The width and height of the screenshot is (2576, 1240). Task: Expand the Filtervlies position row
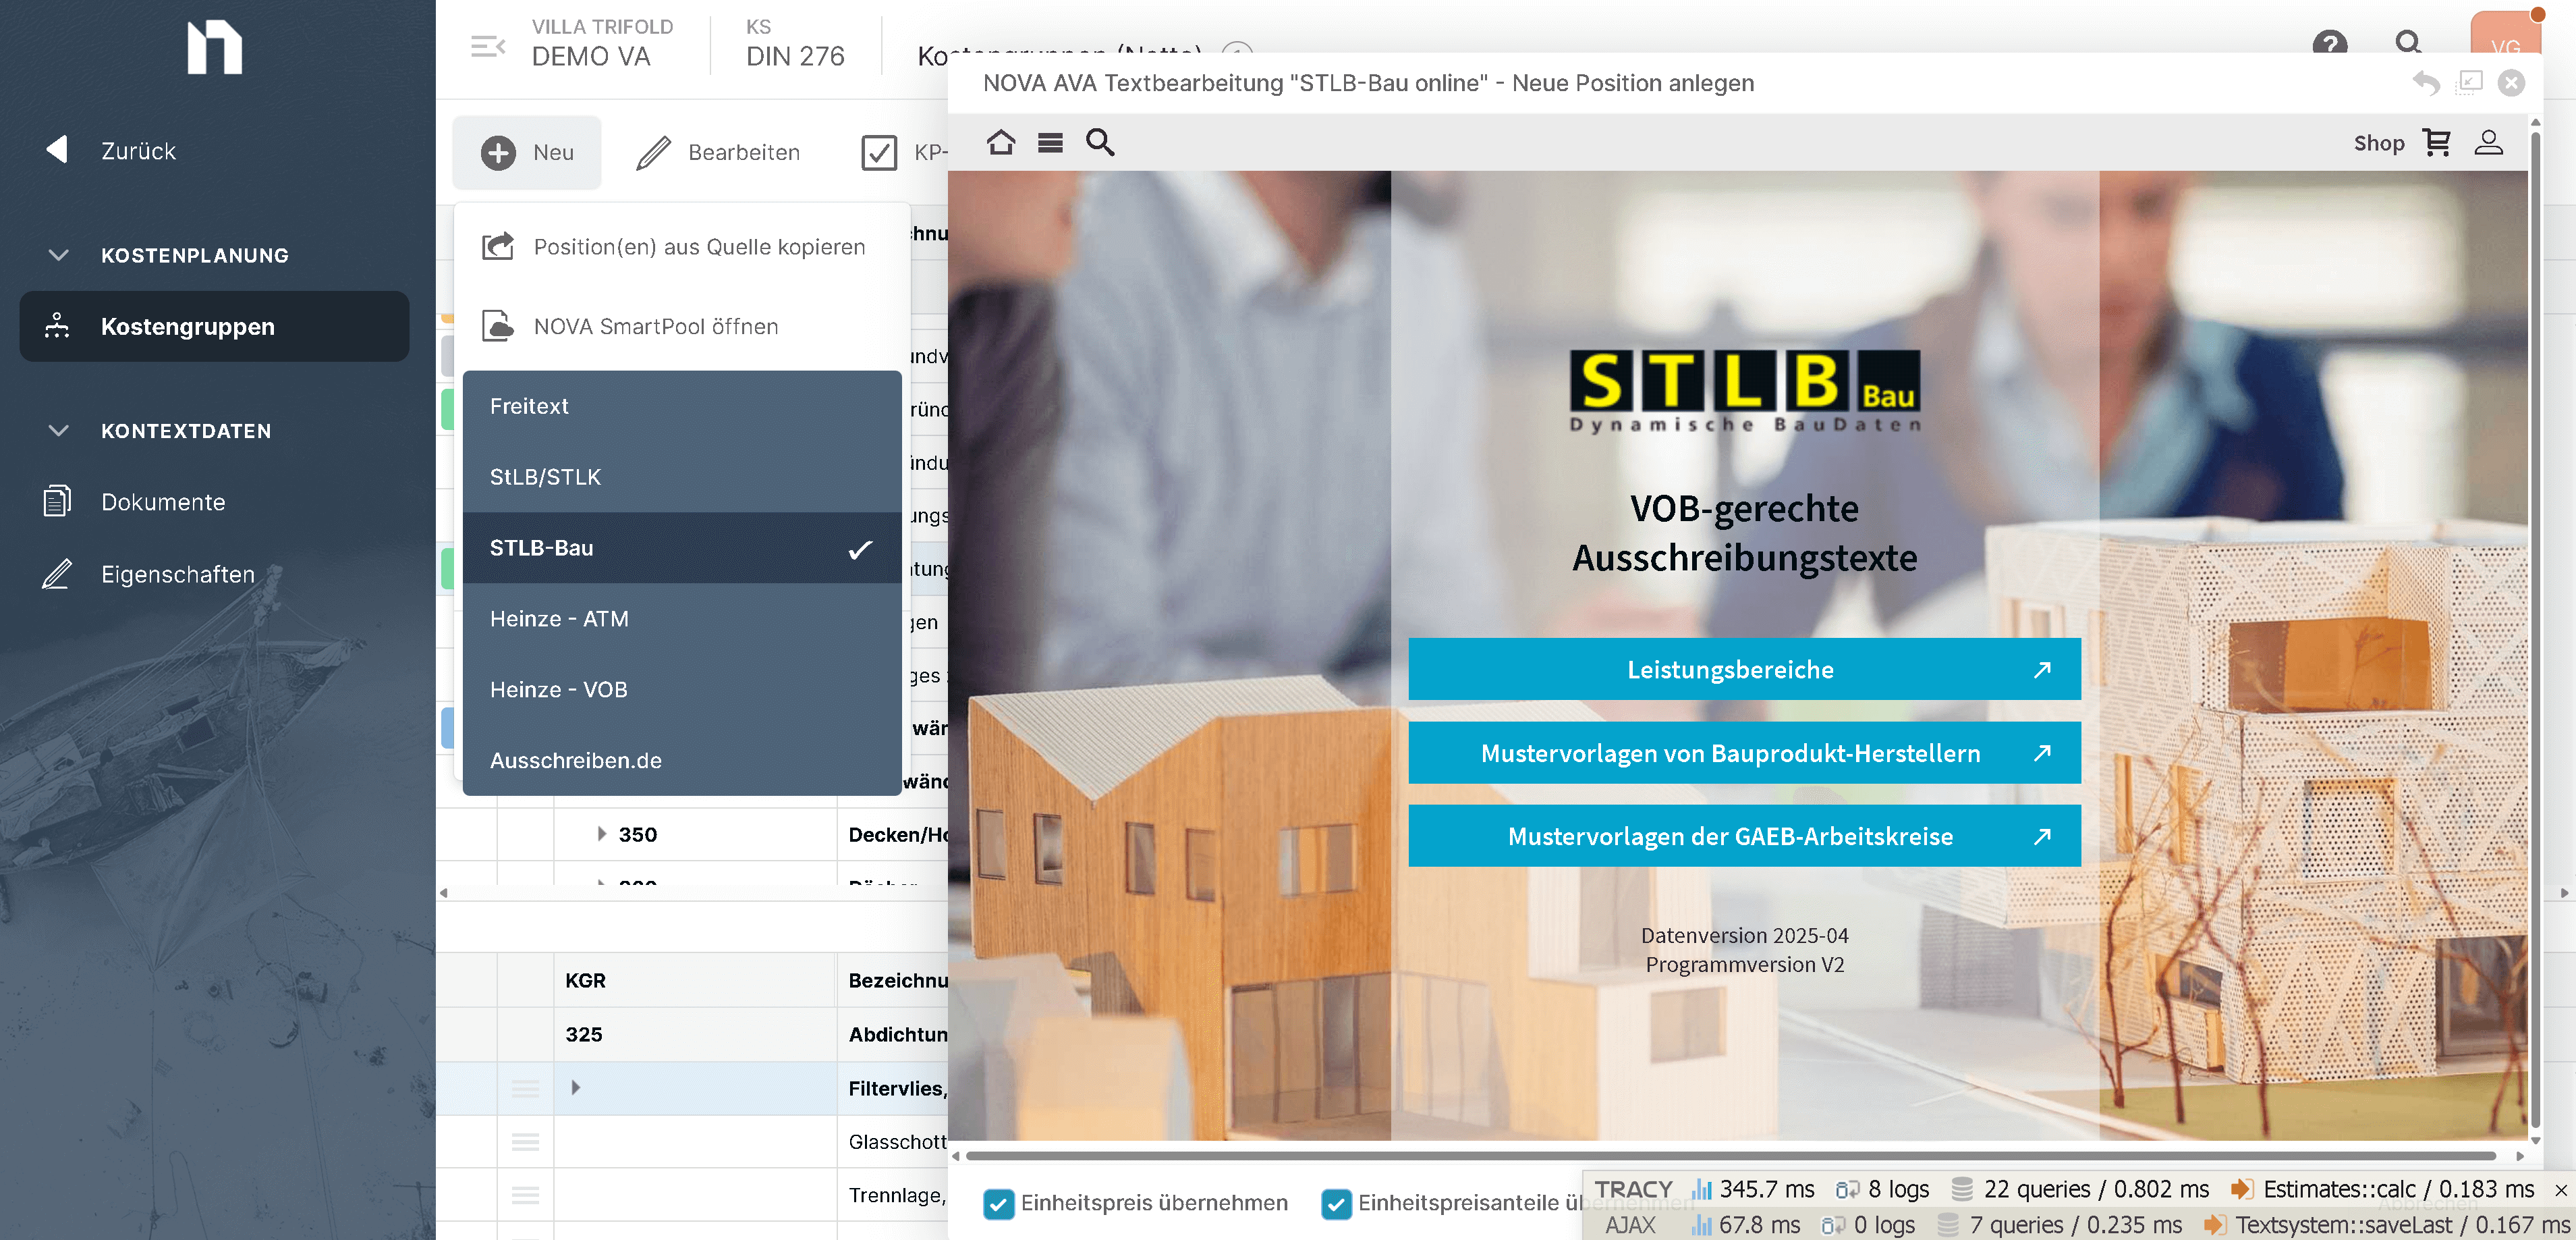(x=575, y=1088)
